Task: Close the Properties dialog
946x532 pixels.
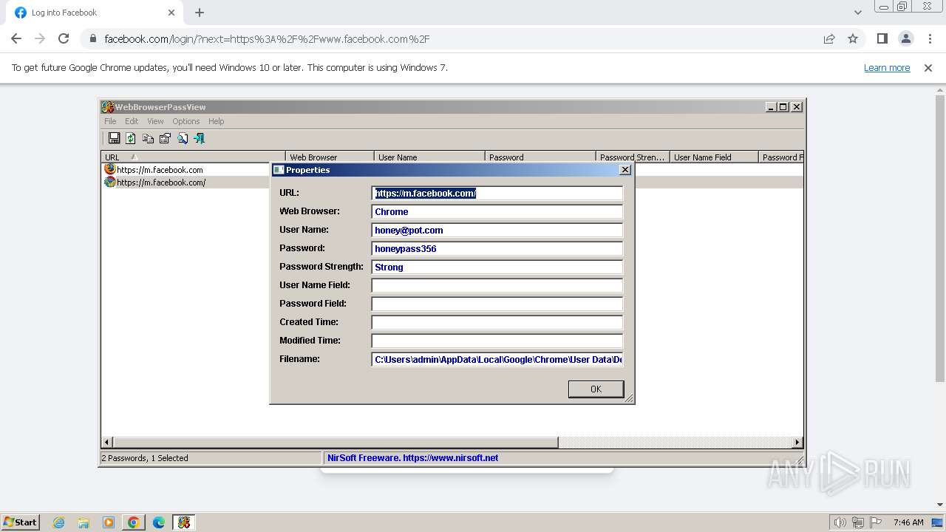Action: point(625,169)
